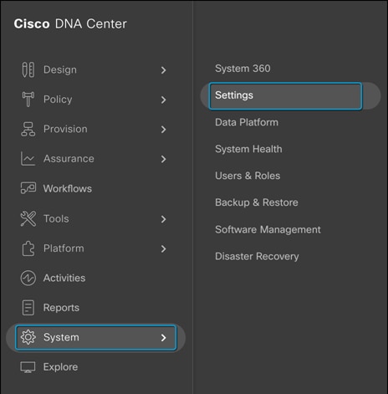Open Disaster Recovery
The width and height of the screenshot is (388, 394).
pyautogui.click(x=257, y=257)
